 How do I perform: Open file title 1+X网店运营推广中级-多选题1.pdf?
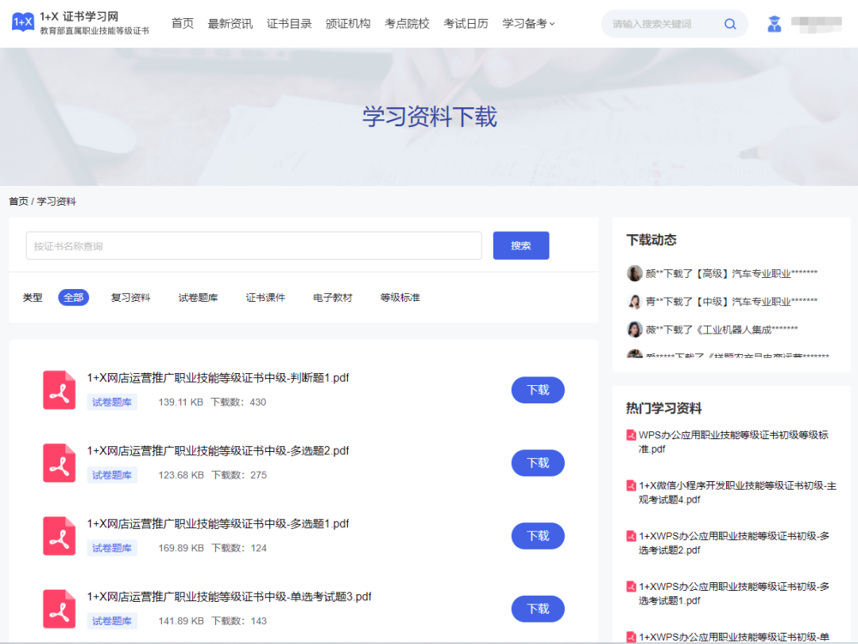[x=218, y=523]
